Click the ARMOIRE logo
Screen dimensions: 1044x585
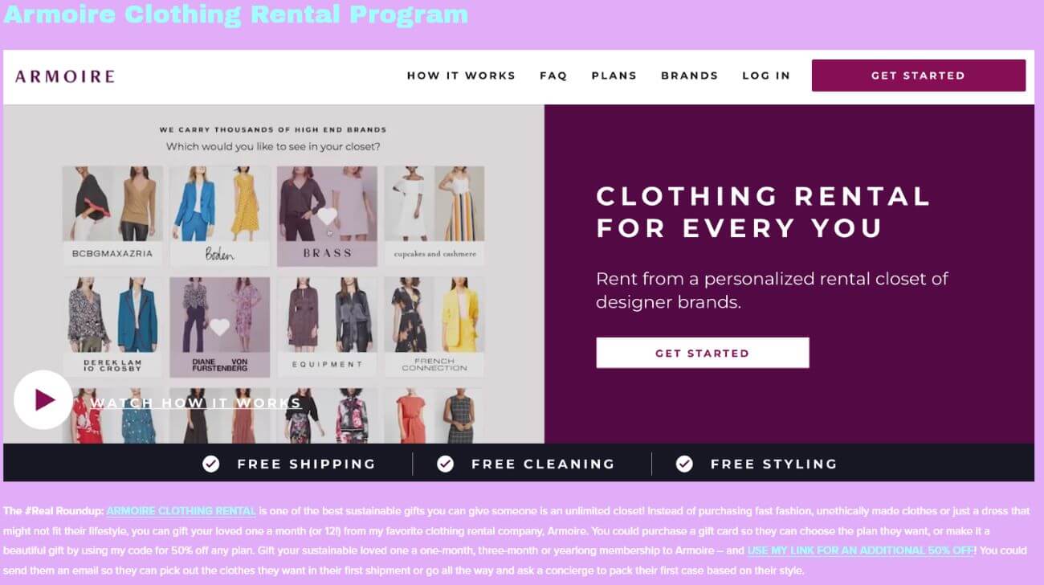click(65, 76)
